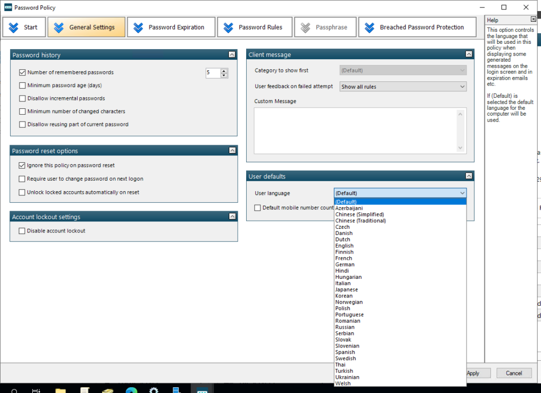Open Settings gear icon in the taskbar

click(154, 390)
